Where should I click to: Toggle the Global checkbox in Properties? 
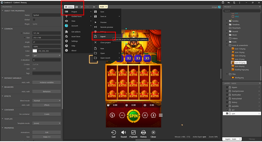(x=34, y=19)
